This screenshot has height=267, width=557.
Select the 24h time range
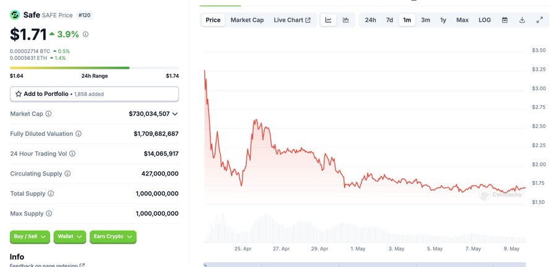(x=370, y=20)
